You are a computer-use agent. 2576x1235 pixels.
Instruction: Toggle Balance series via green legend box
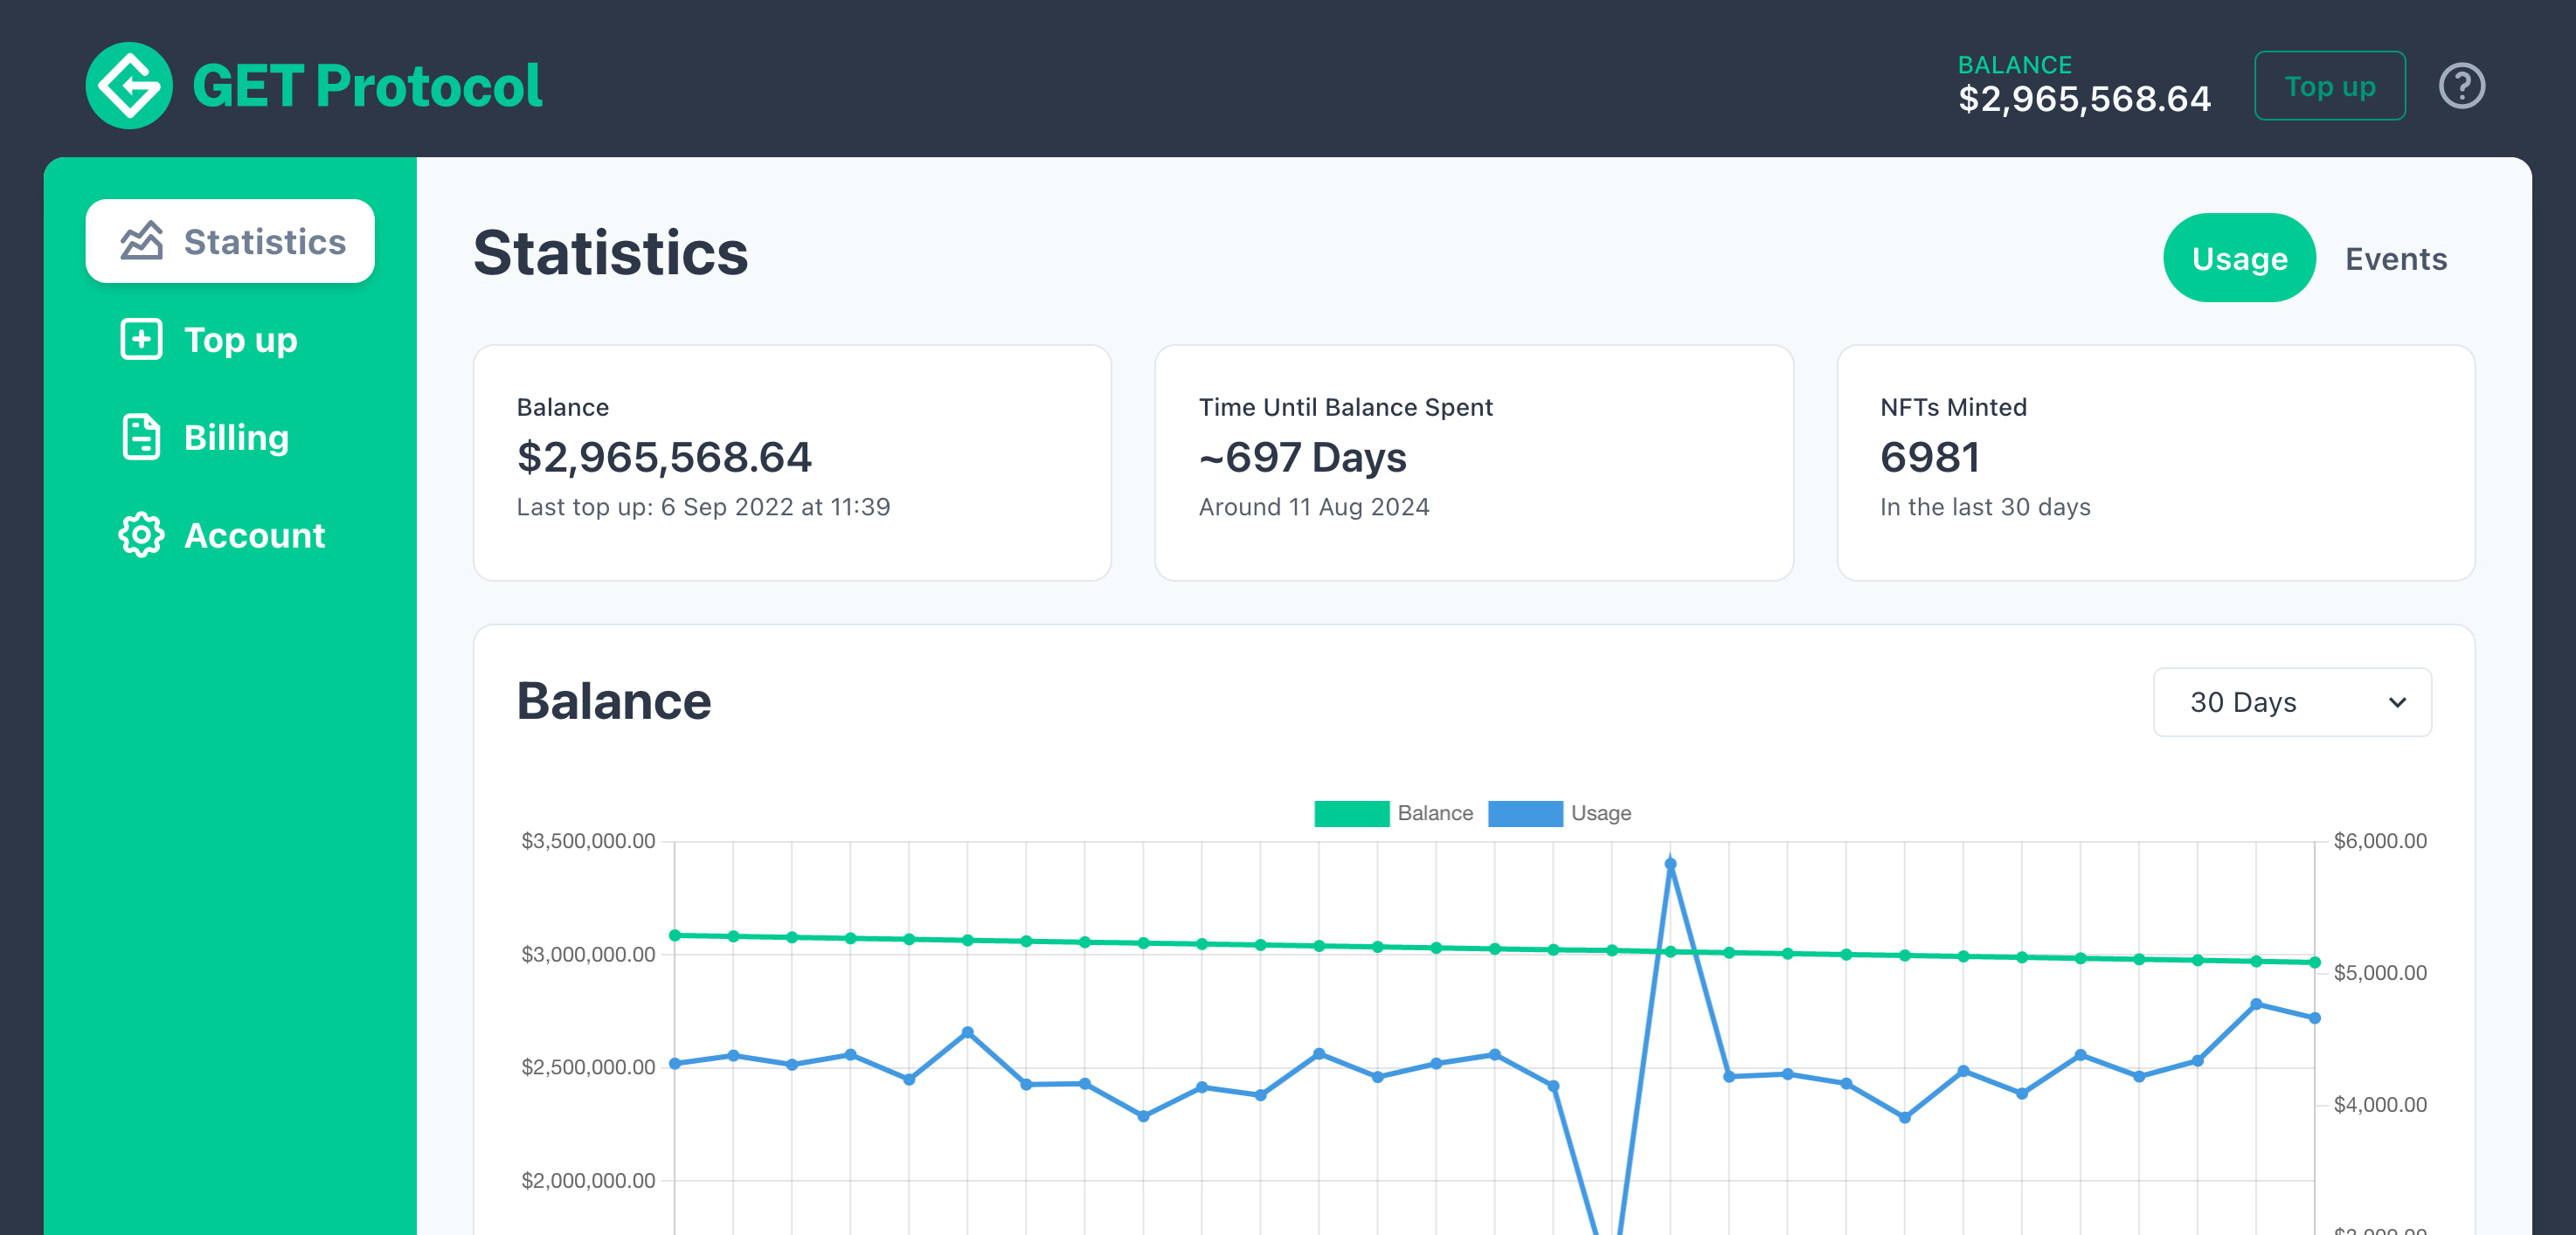(x=1350, y=813)
